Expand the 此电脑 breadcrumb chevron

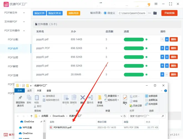(x=50, y=116)
